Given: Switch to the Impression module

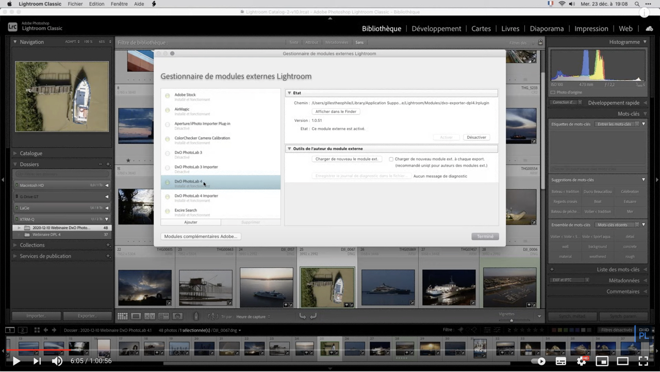Looking at the screenshot, I should [x=591, y=29].
